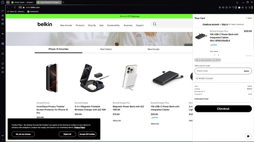Viewport: 254px width, 142px height.
Task: Go forward to the next page
Action: click(x=11, y=7)
